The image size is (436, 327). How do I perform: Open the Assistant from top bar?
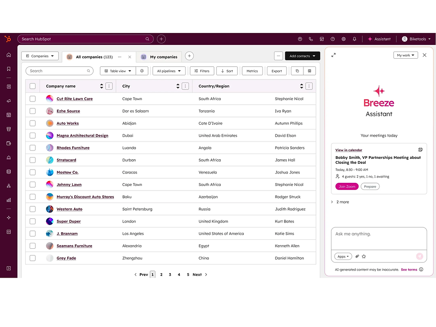pyautogui.click(x=379, y=39)
